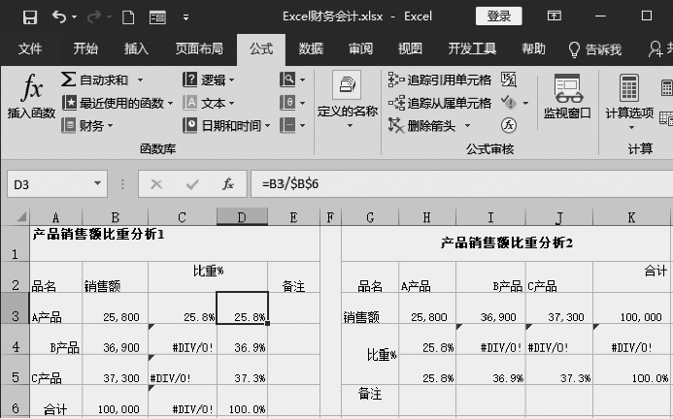Screen dimensions: 673x419
Task: Expand the 删除箭头 dropdown arrow
Action: coord(467,126)
